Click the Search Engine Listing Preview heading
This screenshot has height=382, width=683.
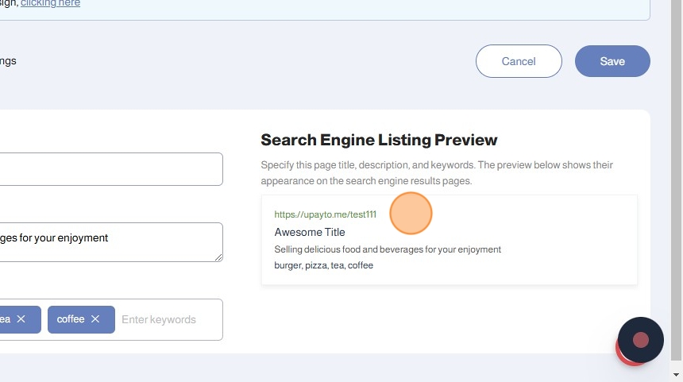tap(379, 141)
